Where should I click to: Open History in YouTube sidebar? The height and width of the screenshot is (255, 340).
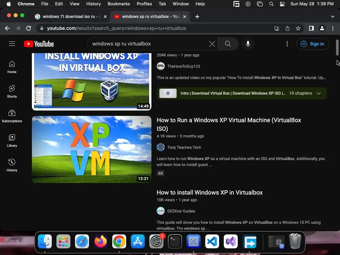[12, 165]
